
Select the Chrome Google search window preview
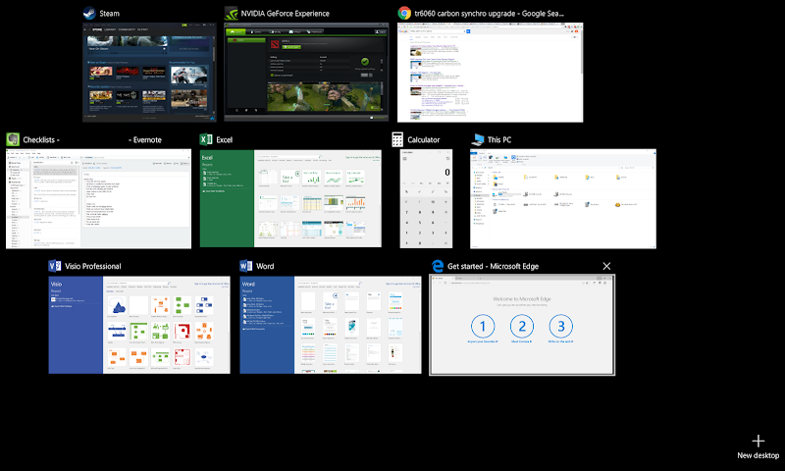point(490,72)
